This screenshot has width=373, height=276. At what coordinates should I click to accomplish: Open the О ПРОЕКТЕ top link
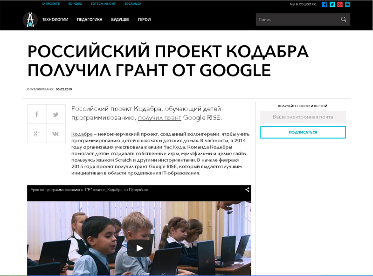[51, 4]
